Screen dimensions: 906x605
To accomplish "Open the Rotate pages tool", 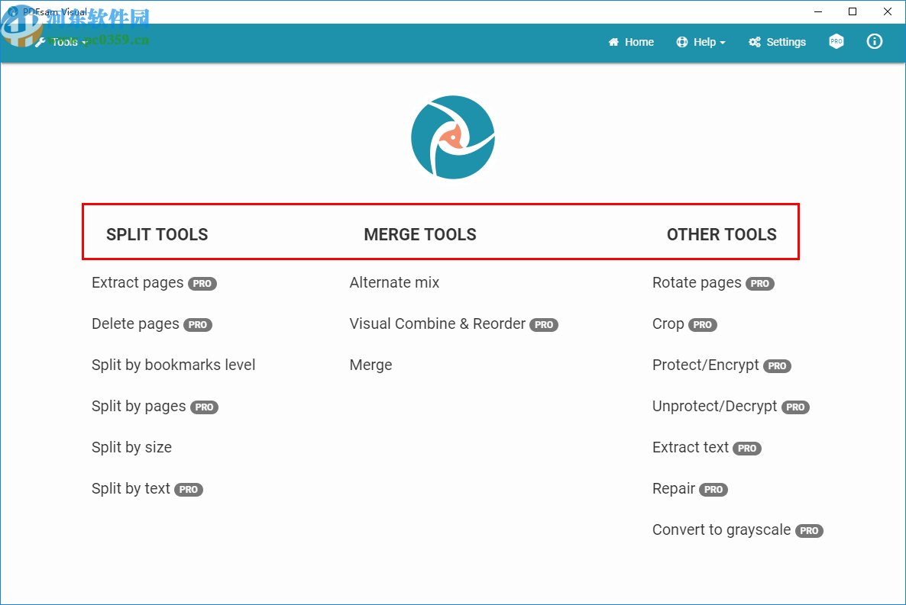I will (x=697, y=283).
